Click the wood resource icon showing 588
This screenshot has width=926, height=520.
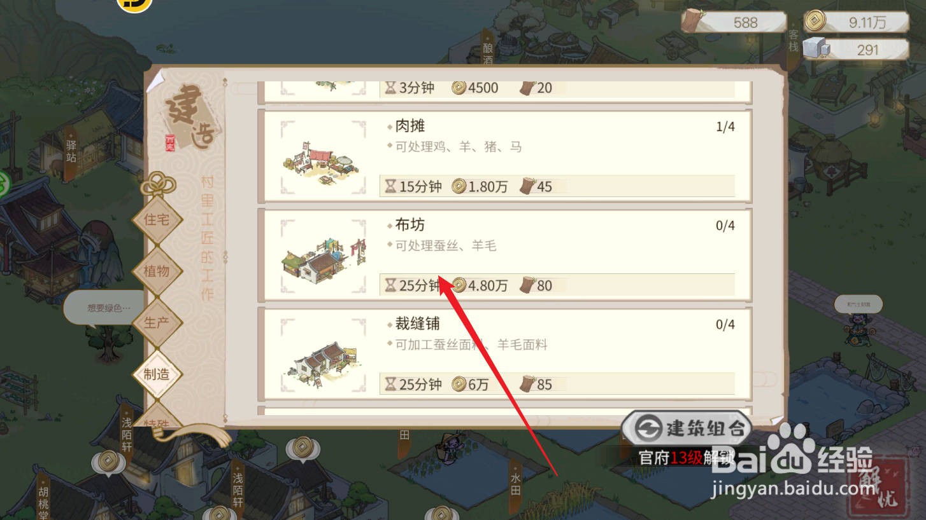point(692,22)
